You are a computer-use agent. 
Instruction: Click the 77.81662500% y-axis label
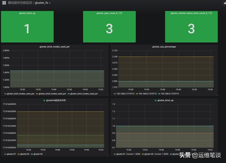tap(10, 111)
